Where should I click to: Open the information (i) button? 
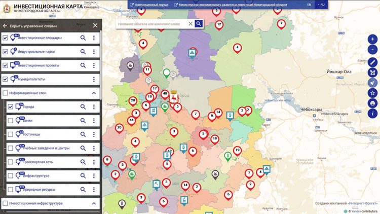click(372, 113)
